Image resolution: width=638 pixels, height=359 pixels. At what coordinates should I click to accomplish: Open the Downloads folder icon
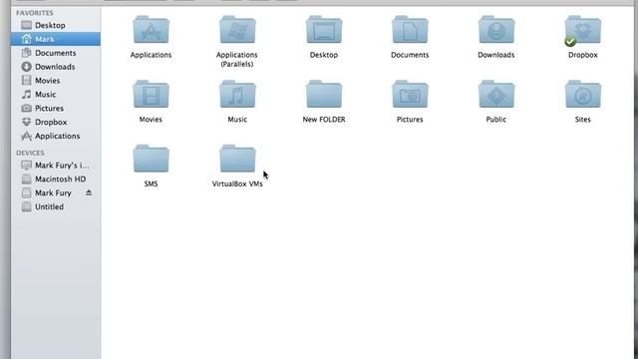click(496, 30)
